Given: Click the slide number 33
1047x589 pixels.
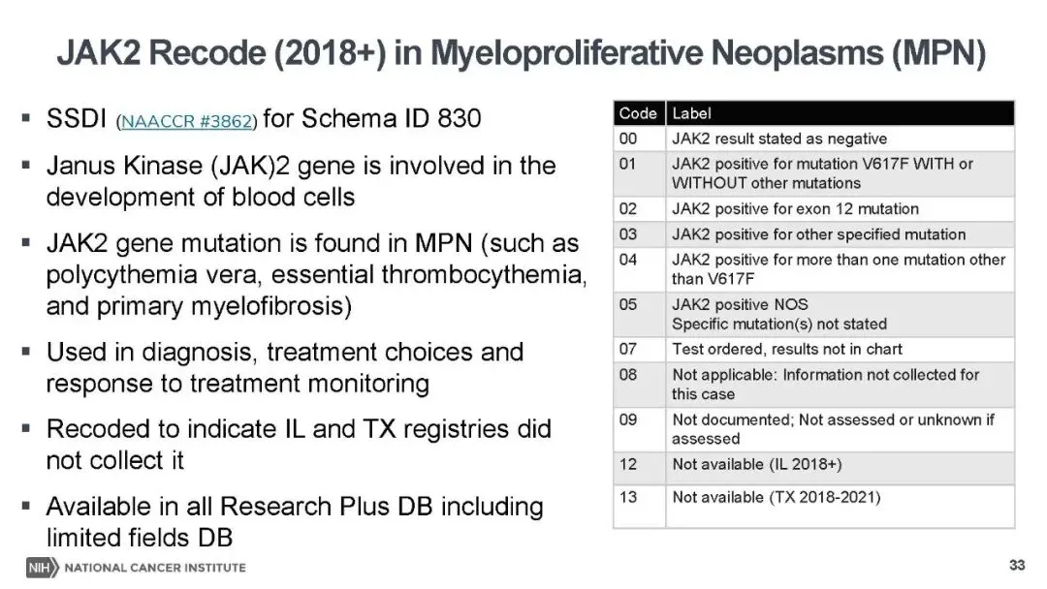Looking at the screenshot, I should pos(1016,565).
